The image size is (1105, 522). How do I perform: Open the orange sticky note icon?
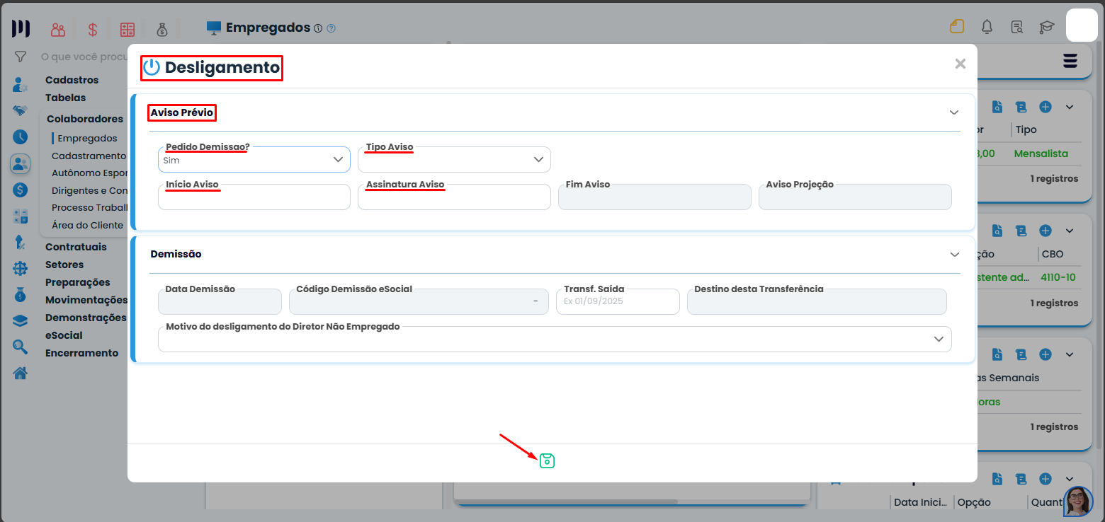point(957,27)
